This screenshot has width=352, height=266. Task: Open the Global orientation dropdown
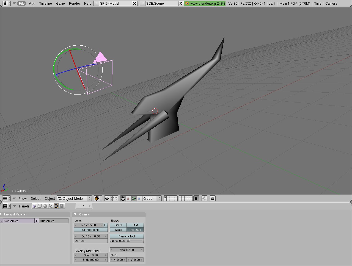click(151, 198)
